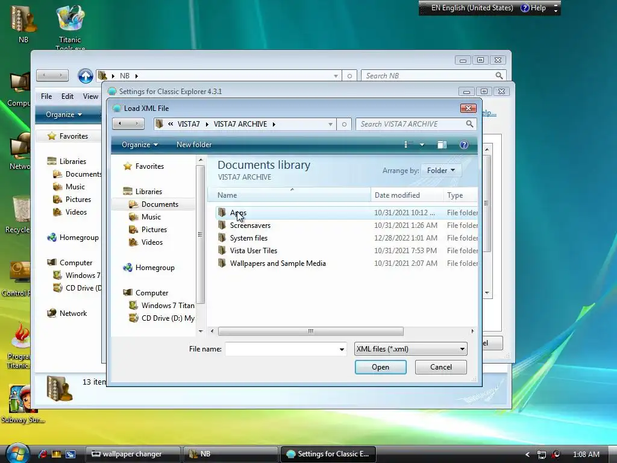Open Titanic Tools.exe desktop icon
The width and height of the screenshot is (617, 463).
point(70,28)
